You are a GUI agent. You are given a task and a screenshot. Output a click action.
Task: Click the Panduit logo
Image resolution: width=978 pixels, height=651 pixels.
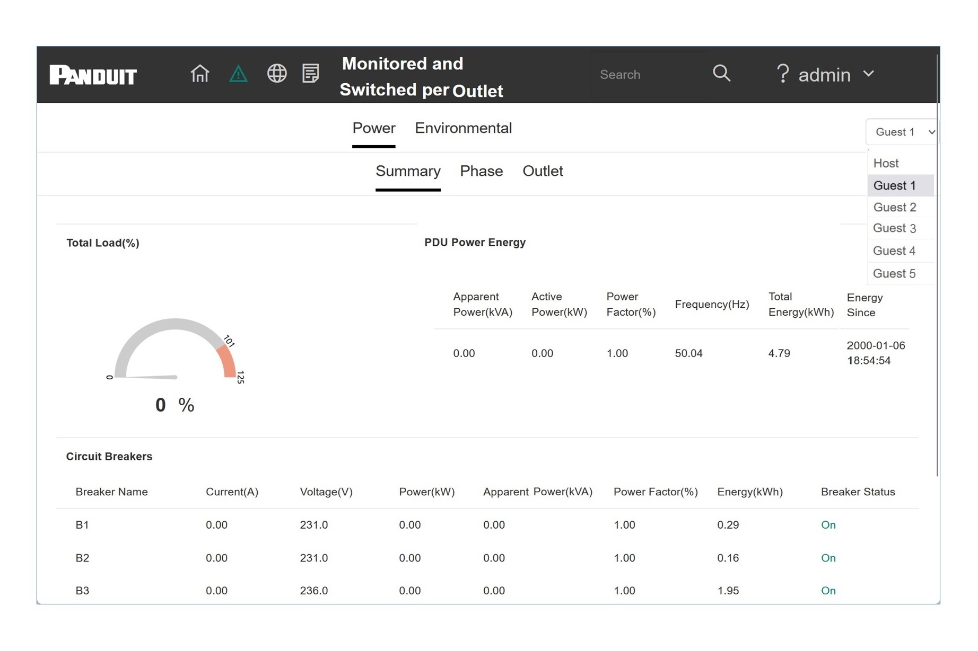(93, 75)
